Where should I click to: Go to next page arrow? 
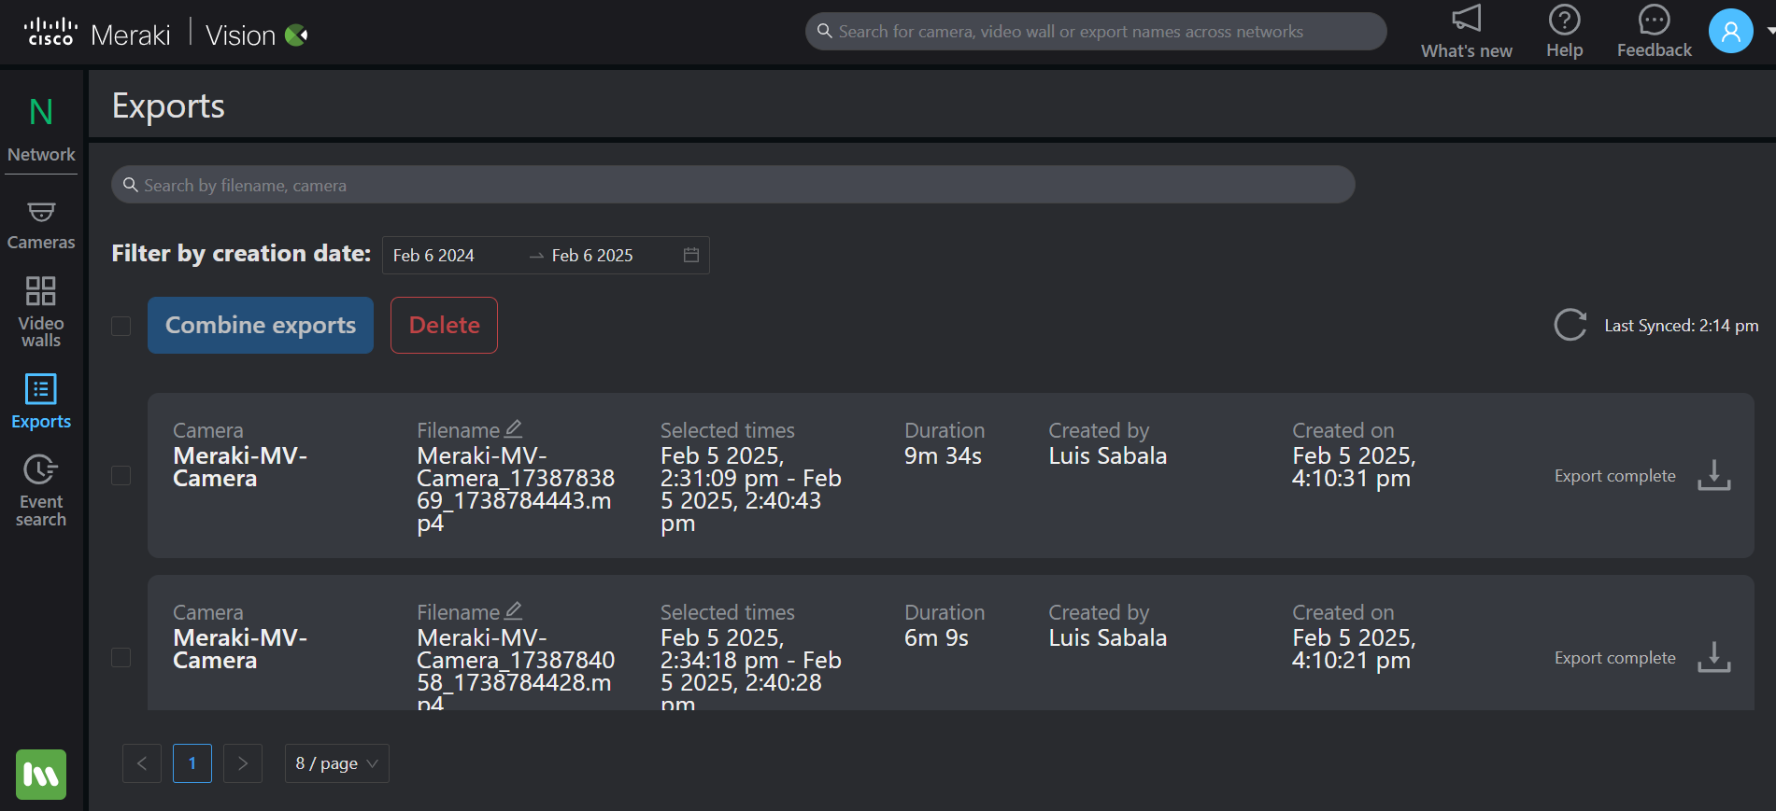tap(243, 763)
